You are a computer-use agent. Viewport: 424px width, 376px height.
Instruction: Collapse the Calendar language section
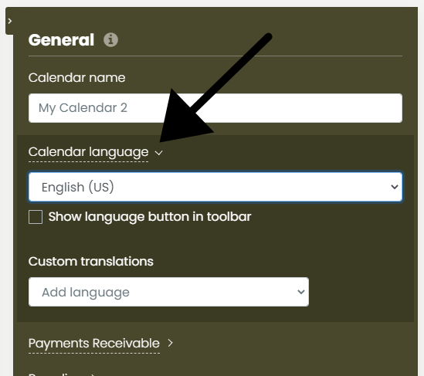96,152
